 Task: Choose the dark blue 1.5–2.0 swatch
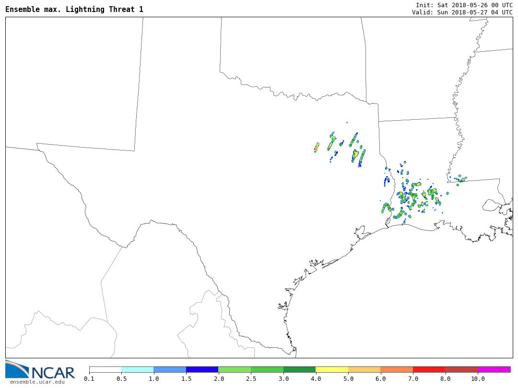(202, 369)
